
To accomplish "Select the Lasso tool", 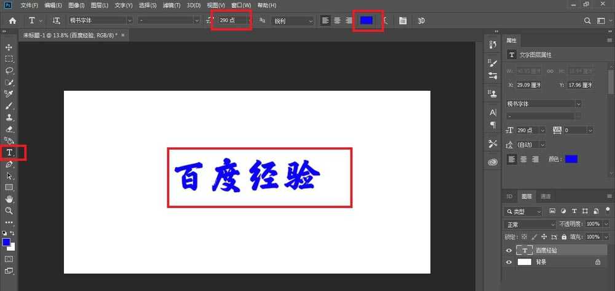I will [x=9, y=71].
